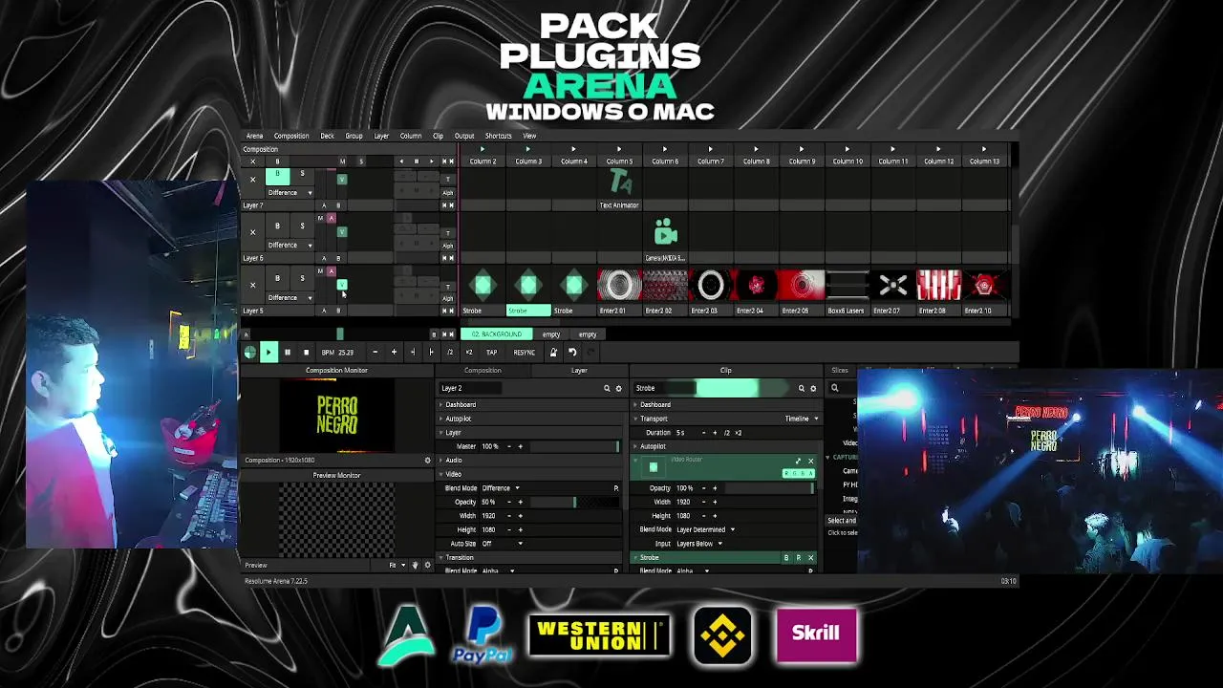Toggle the Strobe effect Bypass B button
This screenshot has height=688, width=1223.
coord(786,558)
